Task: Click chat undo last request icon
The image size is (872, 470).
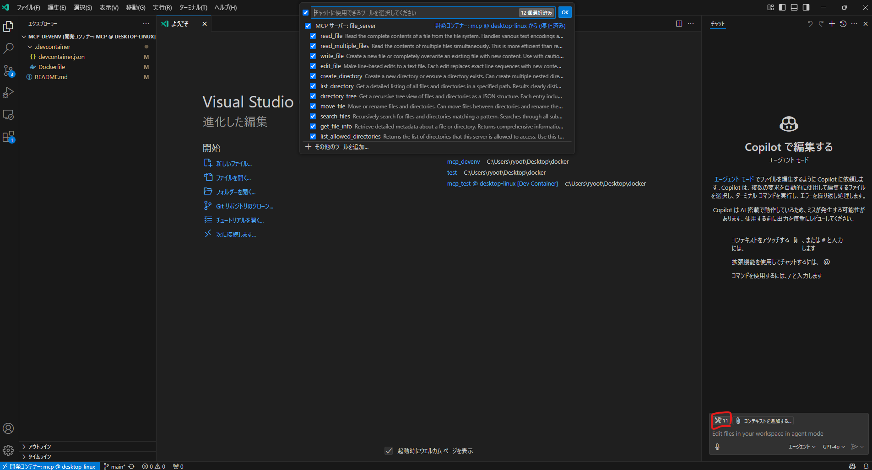Action: (x=810, y=24)
